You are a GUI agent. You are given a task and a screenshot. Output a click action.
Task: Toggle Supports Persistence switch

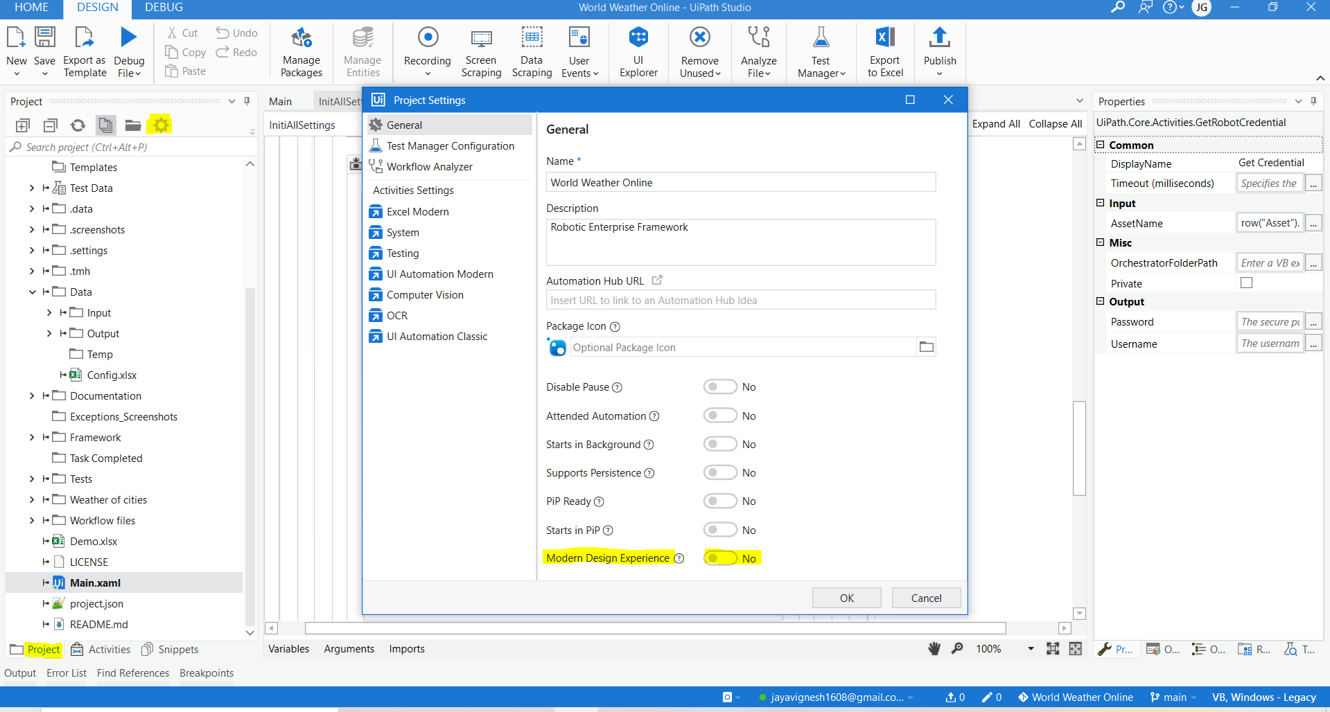coord(720,472)
